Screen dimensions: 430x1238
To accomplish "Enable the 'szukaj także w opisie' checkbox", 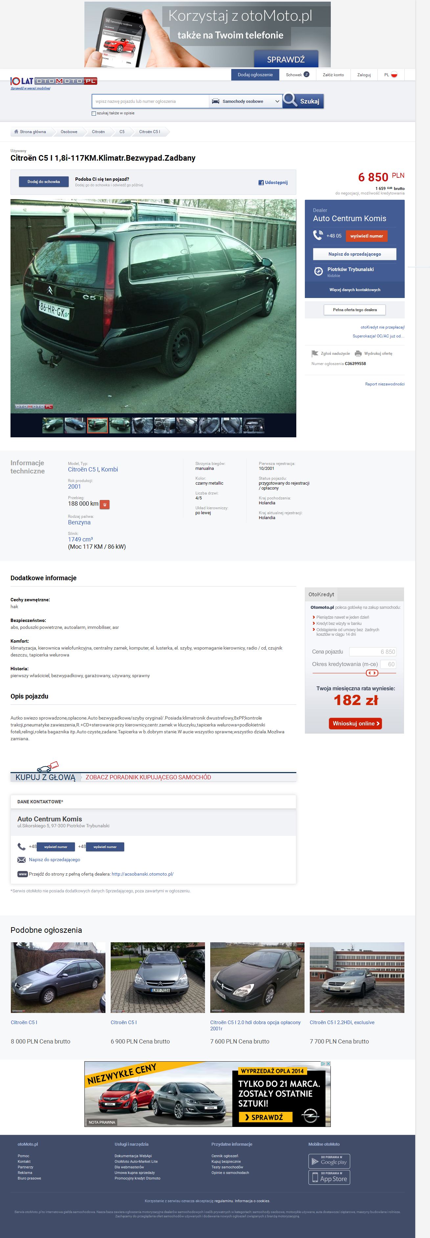I will pyautogui.click(x=94, y=113).
